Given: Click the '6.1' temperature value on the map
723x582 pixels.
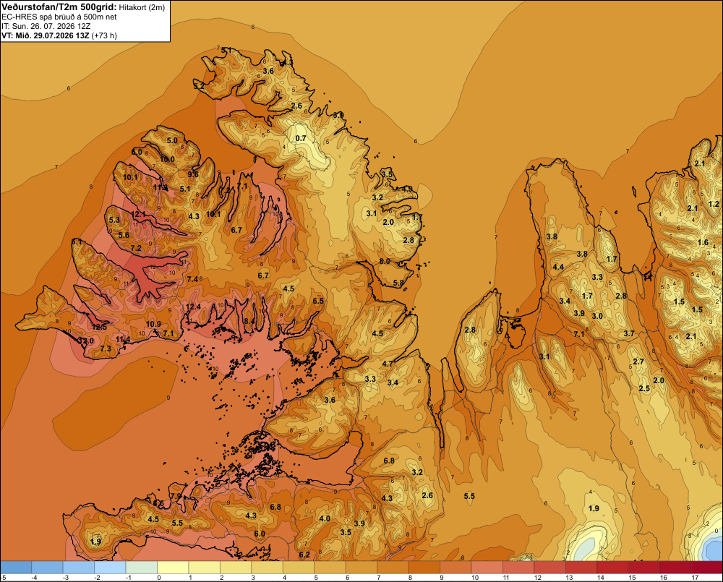Looking at the screenshot, I should point(77,241).
